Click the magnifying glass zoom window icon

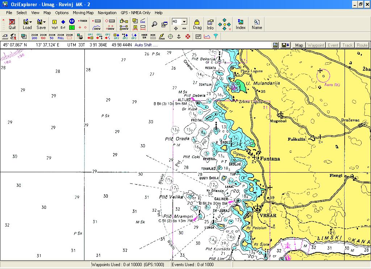point(154,24)
